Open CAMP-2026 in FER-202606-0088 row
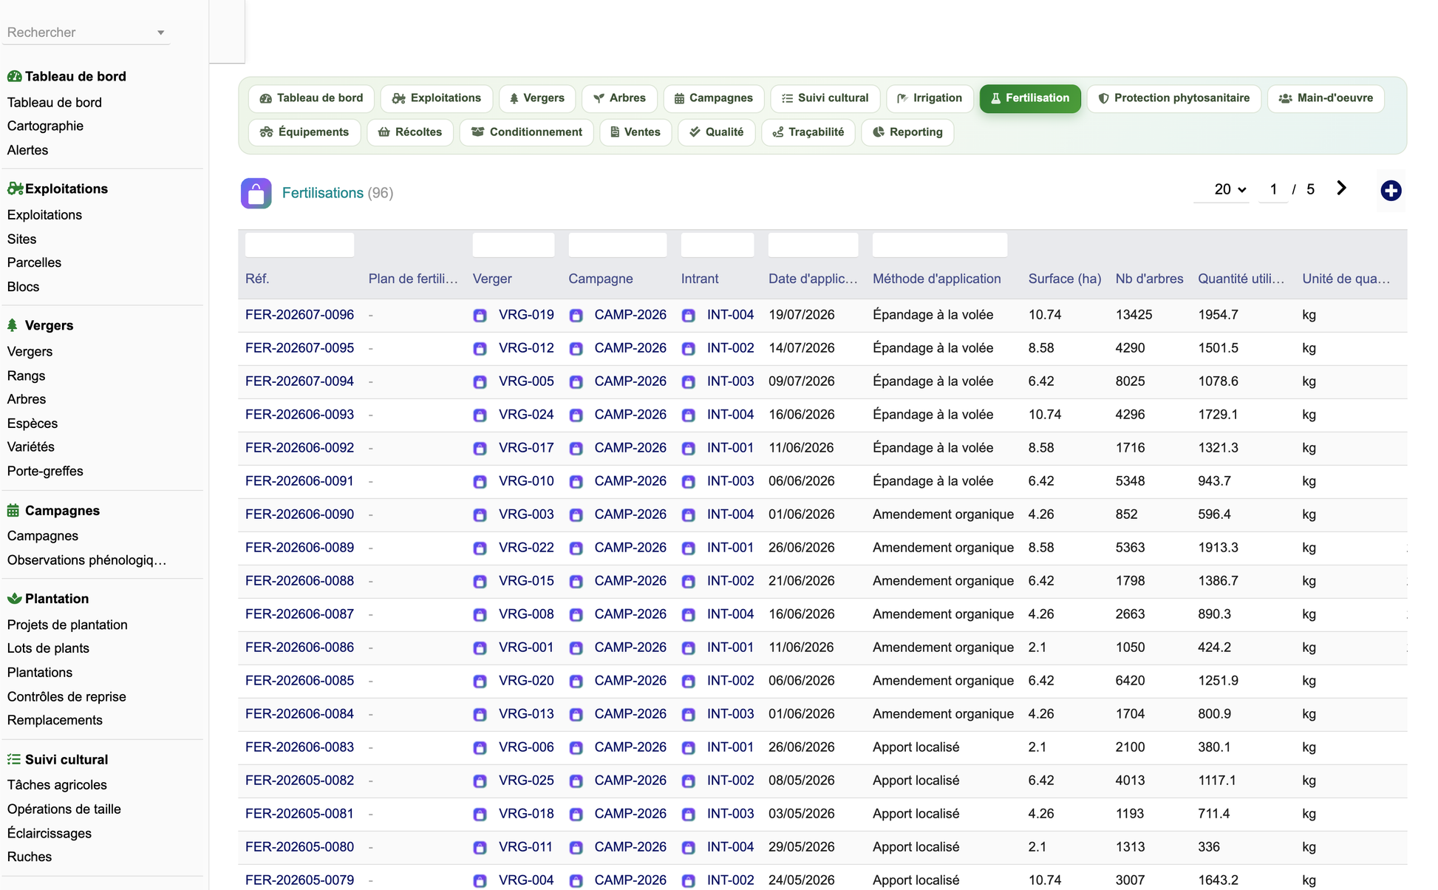This screenshot has height=890, width=1438. click(630, 581)
